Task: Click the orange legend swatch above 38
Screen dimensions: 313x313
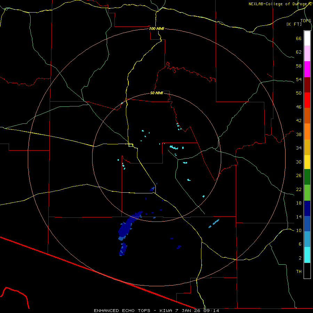Action: pyautogui.click(x=307, y=131)
